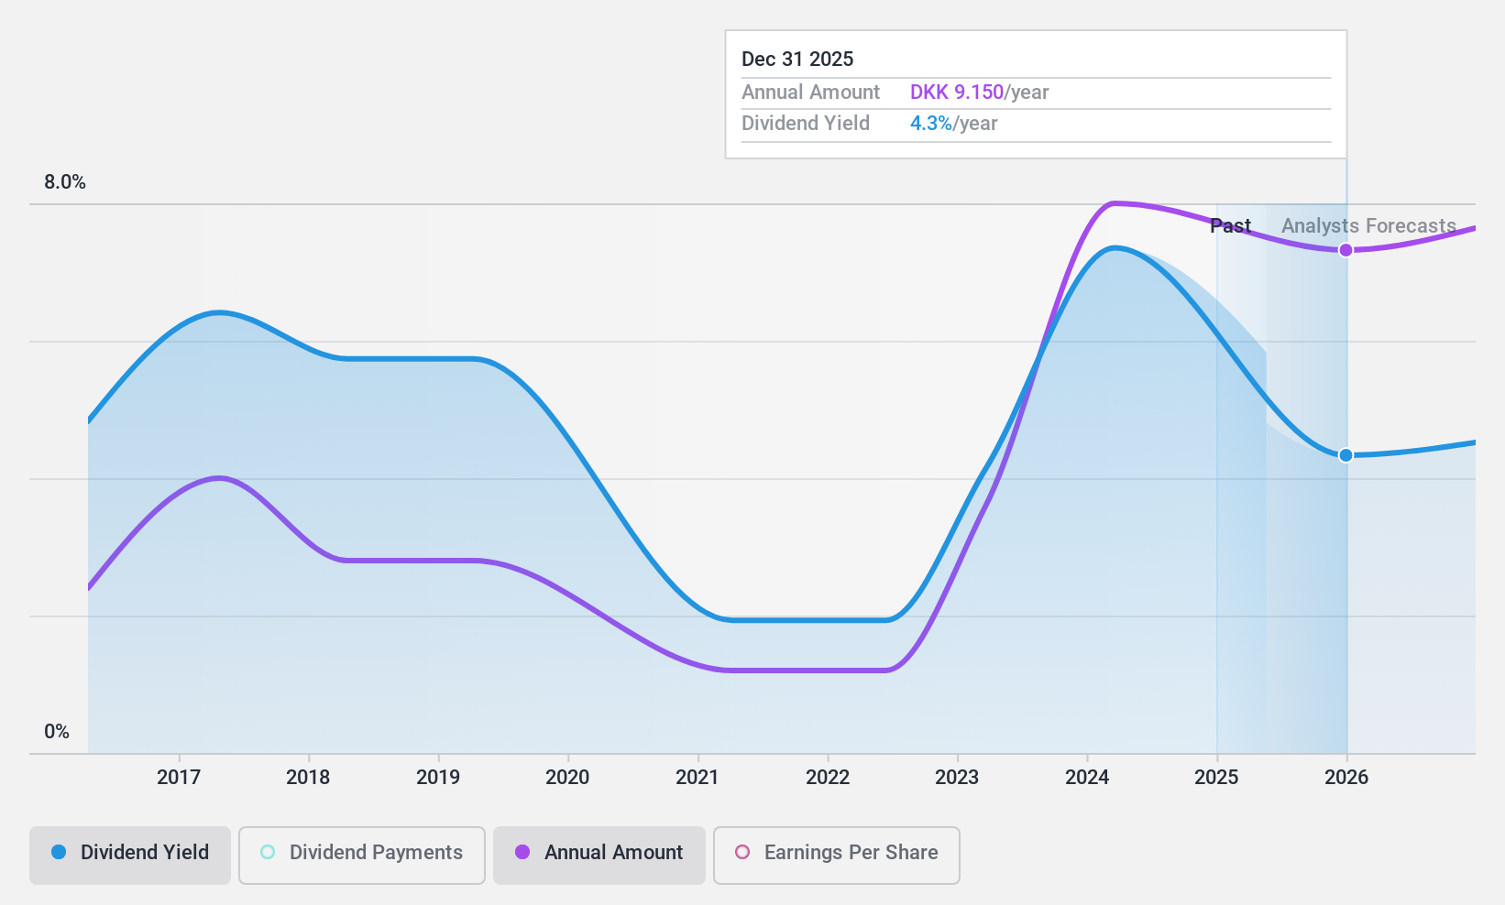Screen dimensions: 1505x905
Task: Click the Annual Amount tooltip label
Action: tap(810, 93)
